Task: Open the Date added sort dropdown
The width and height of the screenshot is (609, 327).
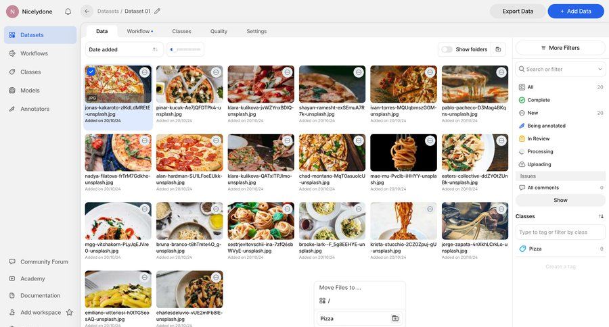Action: click(x=124, y=49)
